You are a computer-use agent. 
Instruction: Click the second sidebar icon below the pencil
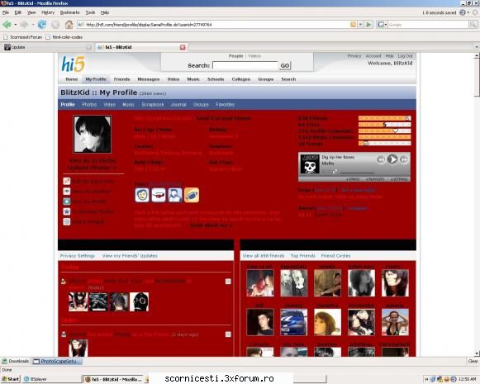pos(67,192)
